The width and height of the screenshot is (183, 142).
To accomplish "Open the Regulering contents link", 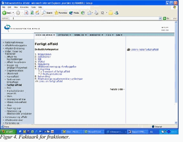I will click(x=43, y=64).
